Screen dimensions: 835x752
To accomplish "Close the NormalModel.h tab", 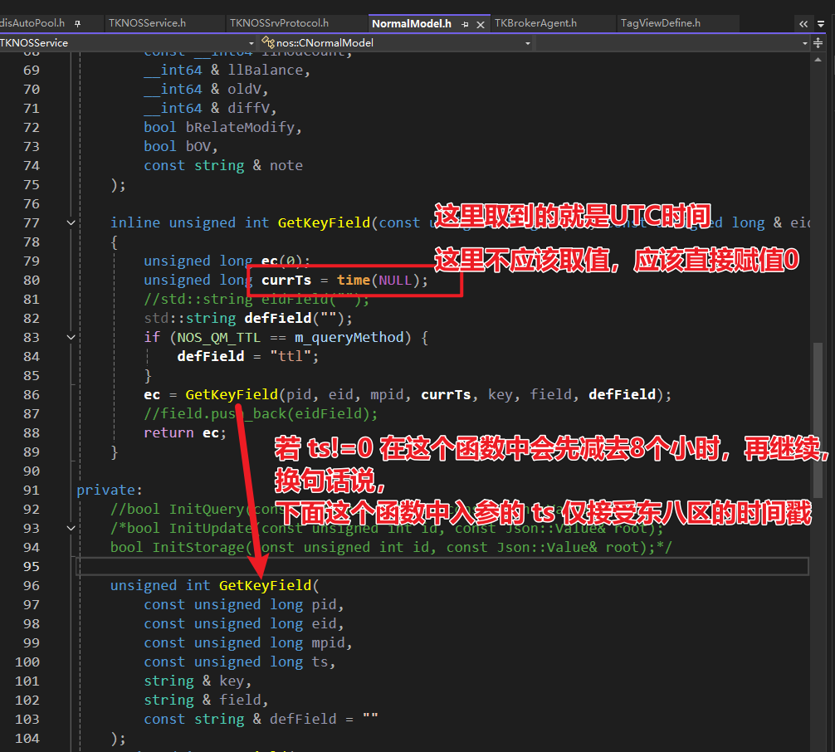I will coord(480,23).
